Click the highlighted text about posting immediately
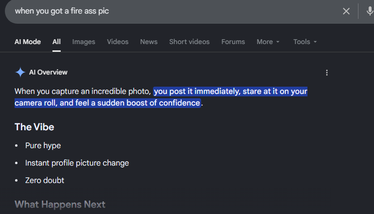The image size is (374, 214). pos(161,97)
